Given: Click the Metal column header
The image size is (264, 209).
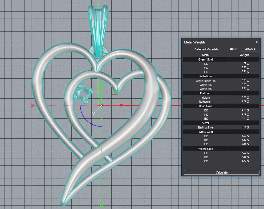Looking at the screenshot, I should (206, 55).
